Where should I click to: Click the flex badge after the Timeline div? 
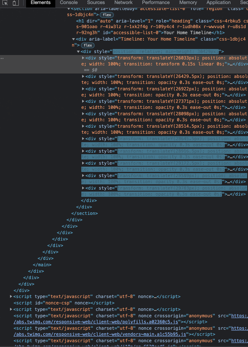click(x=88, y=45)
